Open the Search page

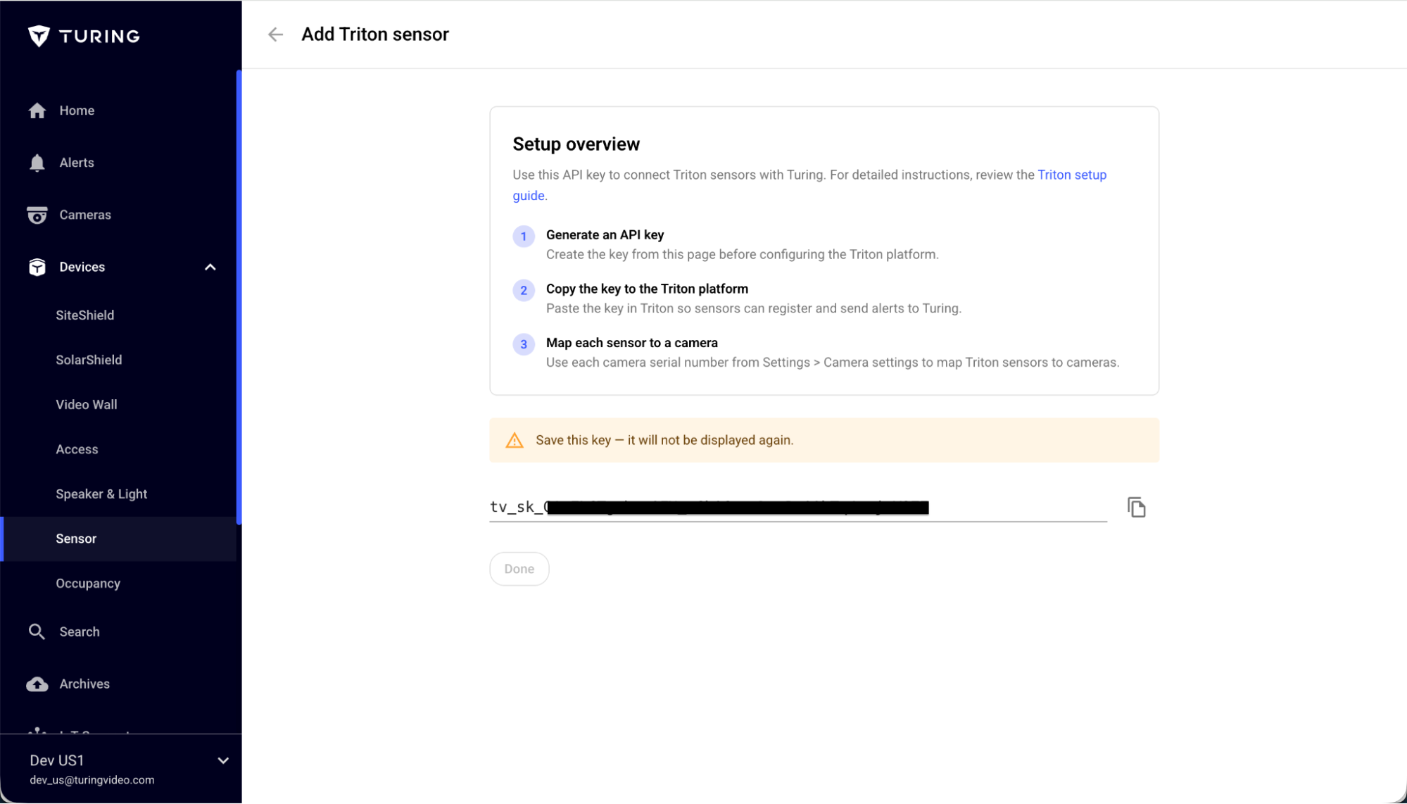pyautogui.click(x=80, y=632)
